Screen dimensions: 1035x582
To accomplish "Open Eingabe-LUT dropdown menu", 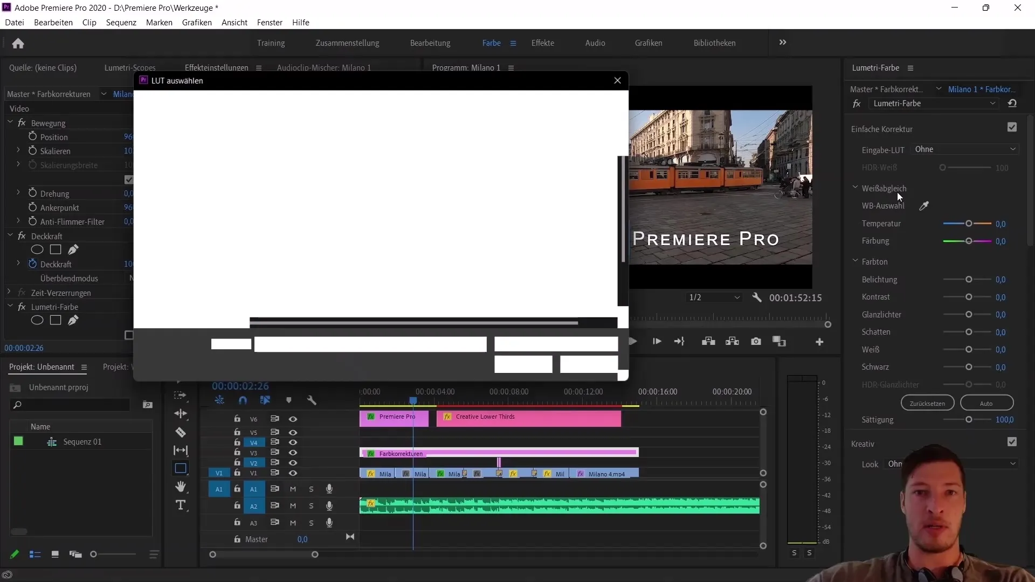I will coord(964,149).
